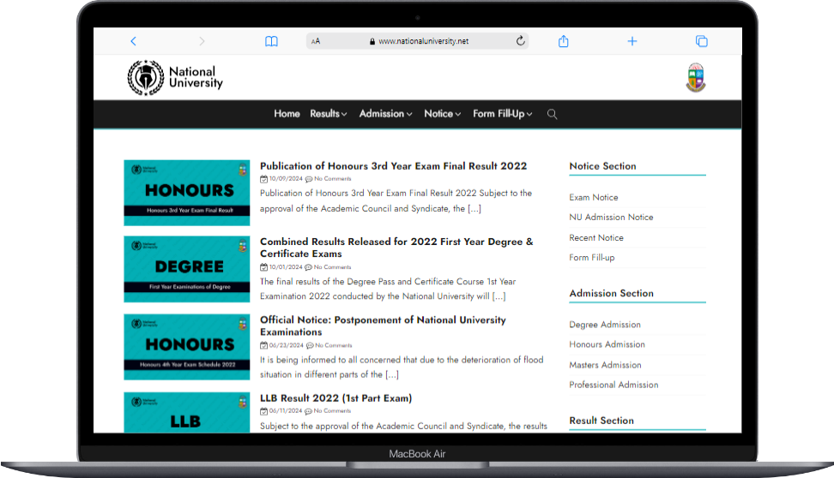Screen dimensions: 834x478
Task: Open the bookmarks book icon
Action: [x=271, y=41]
